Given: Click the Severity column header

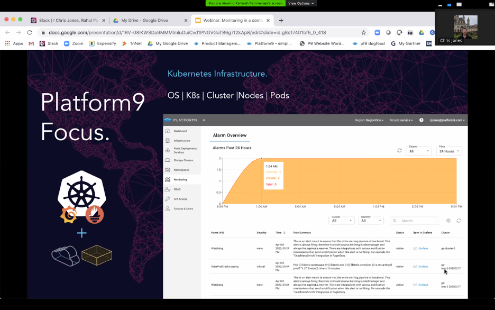Looking at the screenshot, I should point(261,233).
